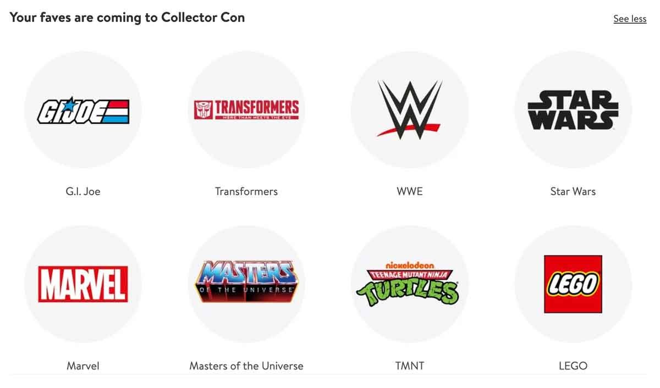Collapse the section using See less
Image resolution: width=660 pixels, height=388 pixels.
(x=630, y=18)
